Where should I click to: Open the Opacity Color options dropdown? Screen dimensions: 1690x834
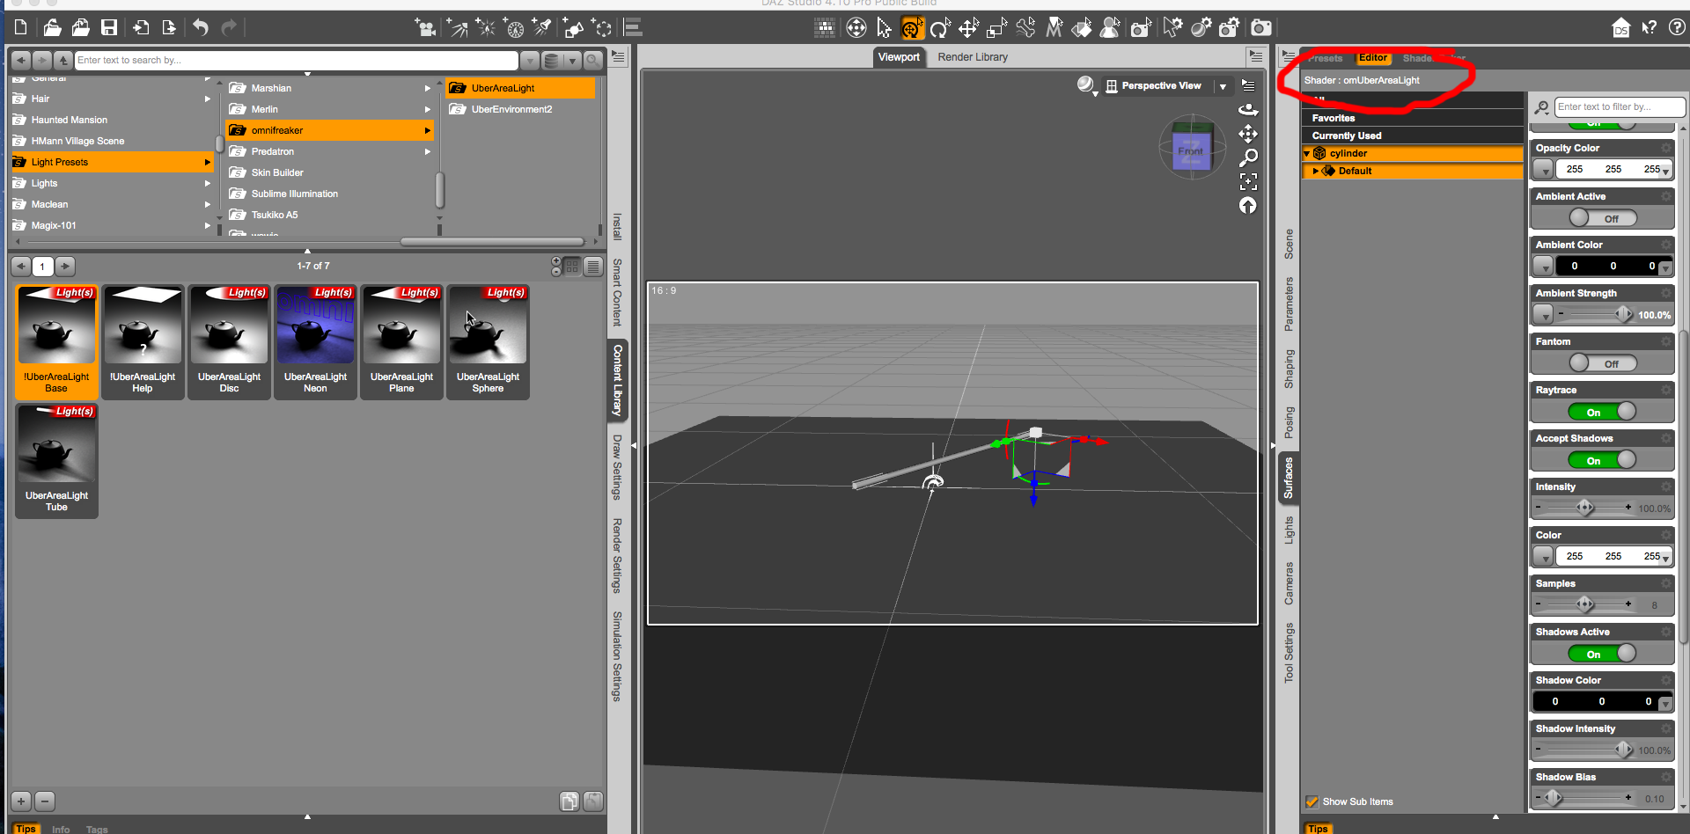pos(1543,169)
